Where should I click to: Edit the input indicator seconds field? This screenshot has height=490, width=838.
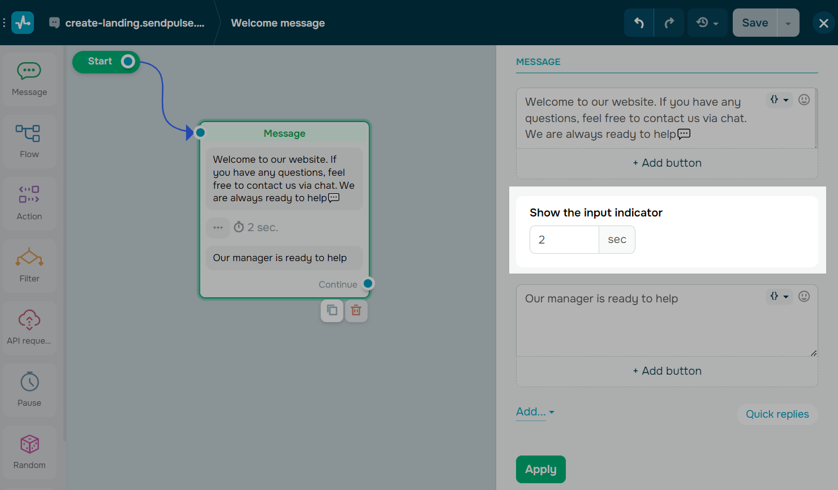point(564,239)
